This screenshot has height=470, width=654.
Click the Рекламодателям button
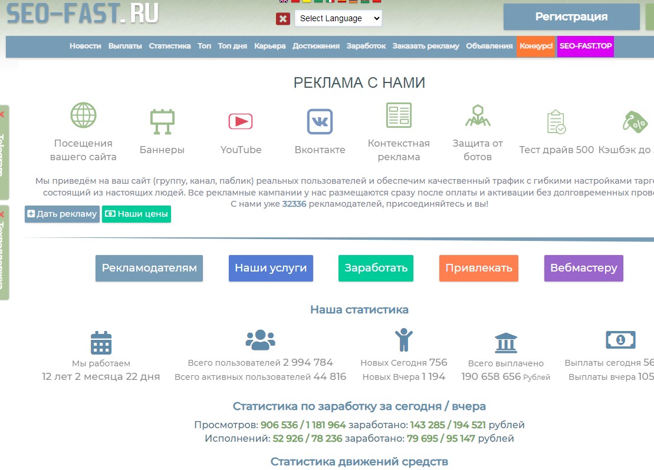[x=149, y=268]
